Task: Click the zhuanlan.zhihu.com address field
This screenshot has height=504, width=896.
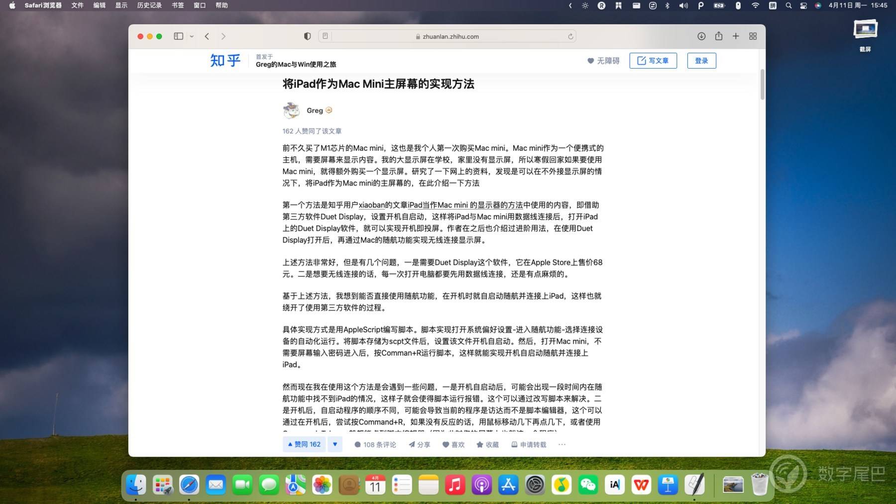Action: pos(447,36)
